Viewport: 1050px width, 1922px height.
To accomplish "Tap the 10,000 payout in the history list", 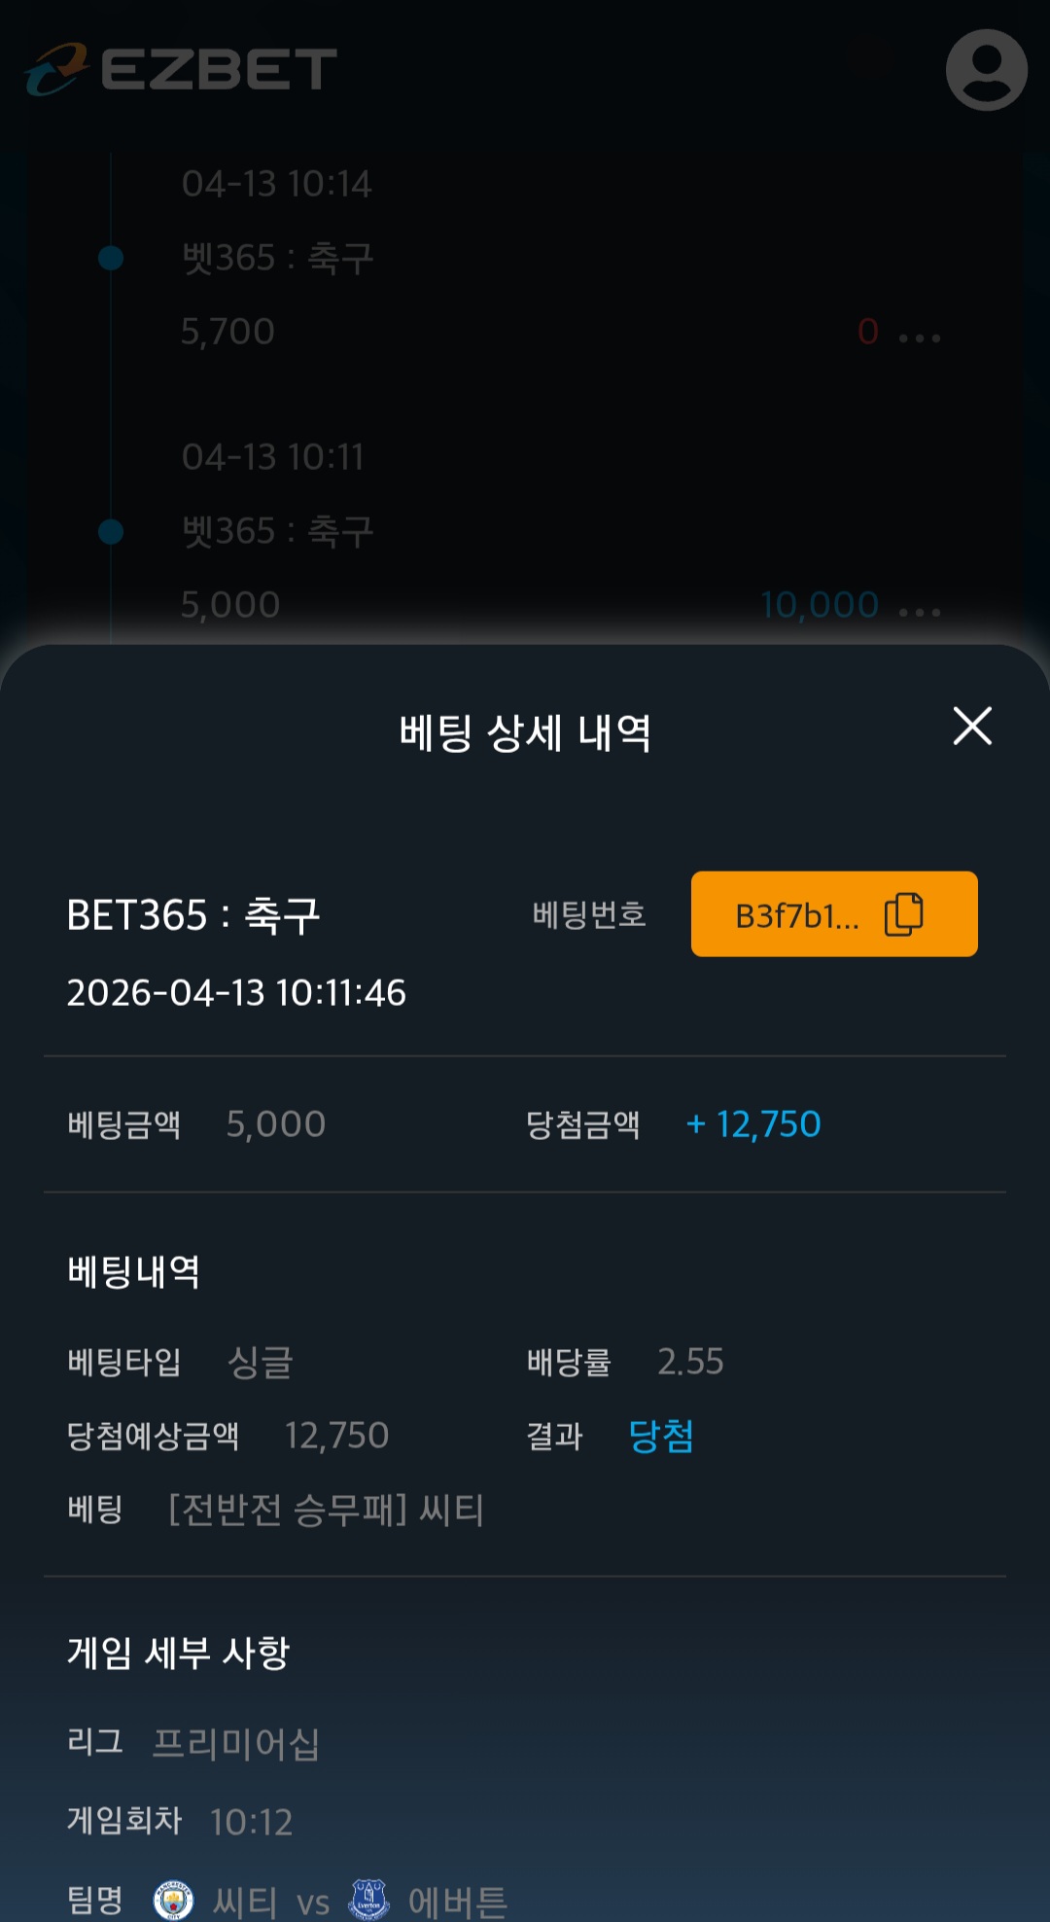I will [x=820, y=605].
